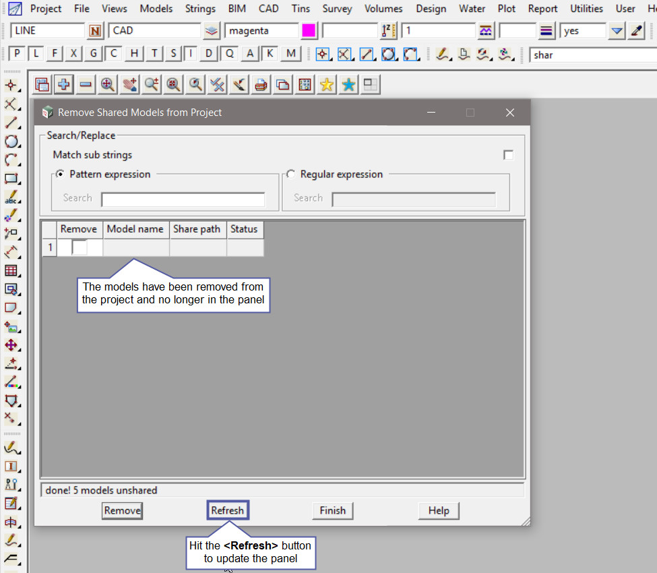The image size is (657, 573).
Task: Click the Pattern expression Search input field
Action: tap(183, 199)
